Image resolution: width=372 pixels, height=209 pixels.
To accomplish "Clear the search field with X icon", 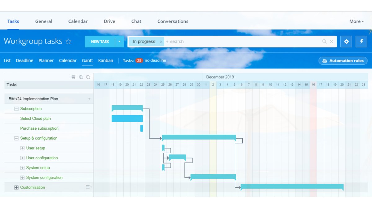I will pyautogui.click(x=331, y=41).
